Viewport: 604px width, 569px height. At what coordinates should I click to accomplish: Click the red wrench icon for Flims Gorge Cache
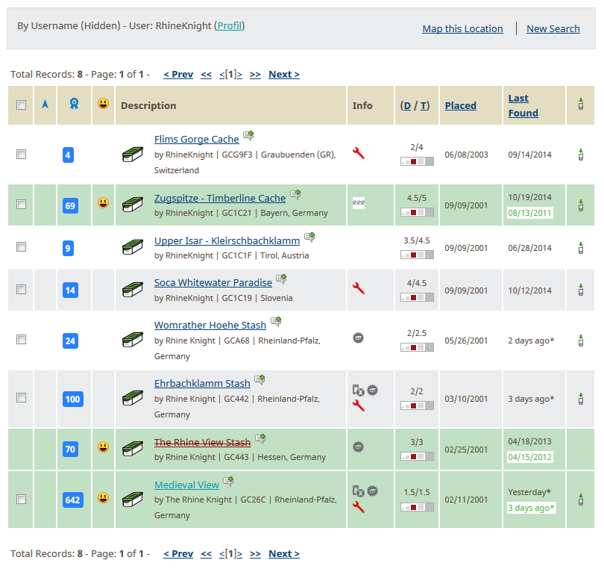[358, 153]
